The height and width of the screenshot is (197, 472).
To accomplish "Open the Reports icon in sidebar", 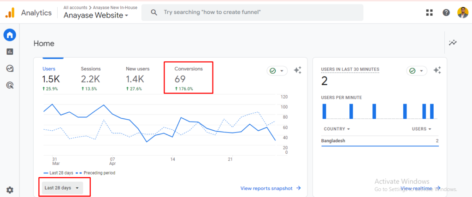I will (x=10, y=52).
